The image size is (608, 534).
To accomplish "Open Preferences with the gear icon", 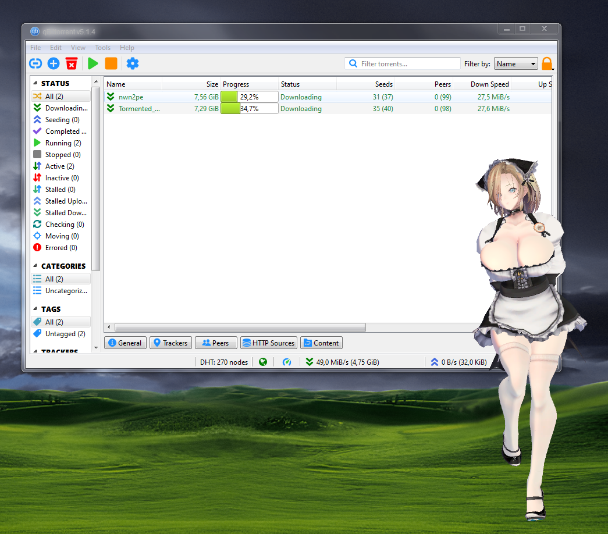I will pyautogui.click(x=133, y=63).
